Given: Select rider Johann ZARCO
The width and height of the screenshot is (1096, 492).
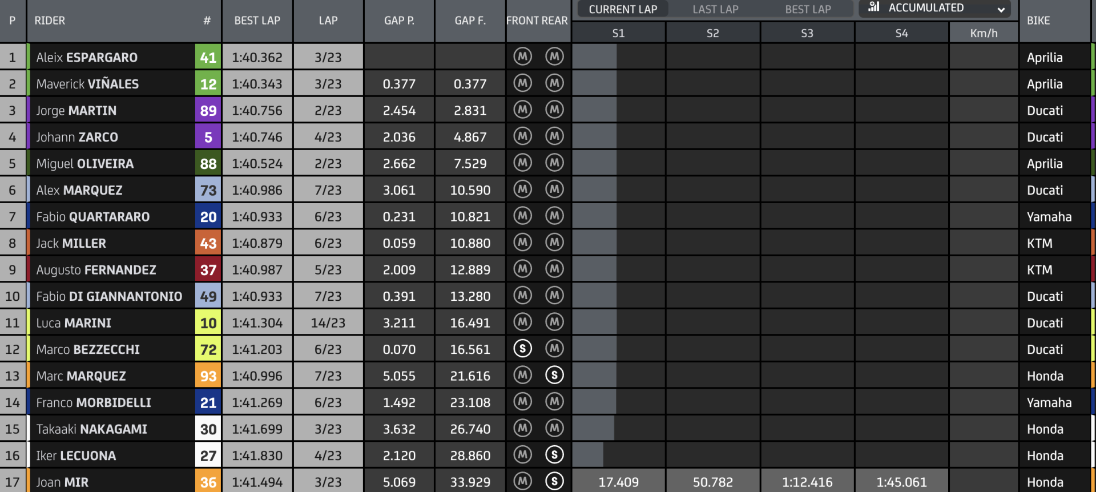Looking at the screenshot, I should (x=77, y=137).
